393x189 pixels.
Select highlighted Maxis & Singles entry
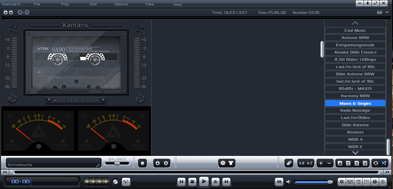coord(355,103)
